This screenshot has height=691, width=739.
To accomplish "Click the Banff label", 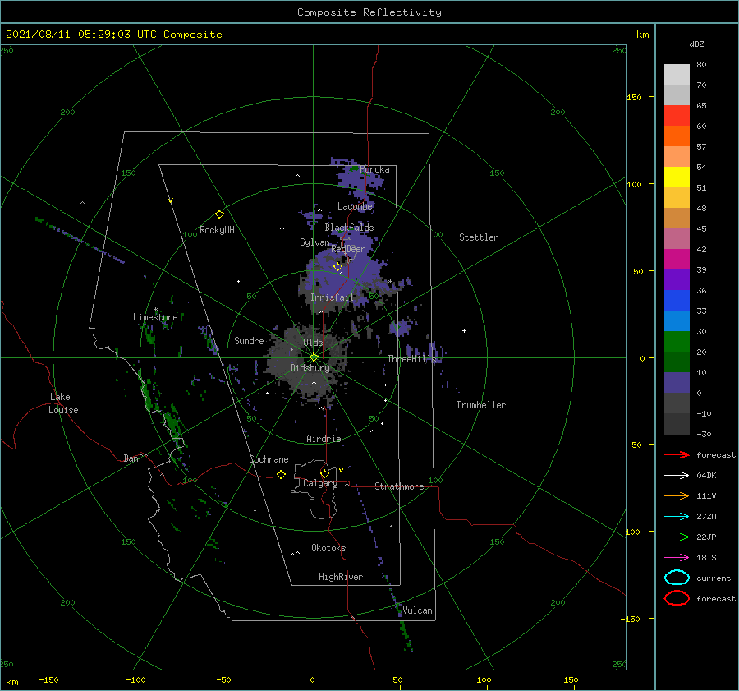I will (x=135, y=458).
